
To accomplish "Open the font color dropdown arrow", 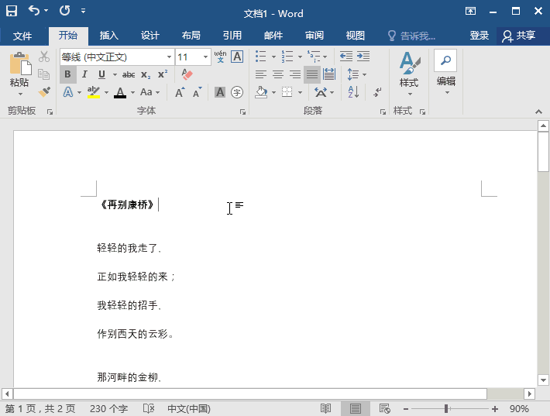I will pos(132,93).
